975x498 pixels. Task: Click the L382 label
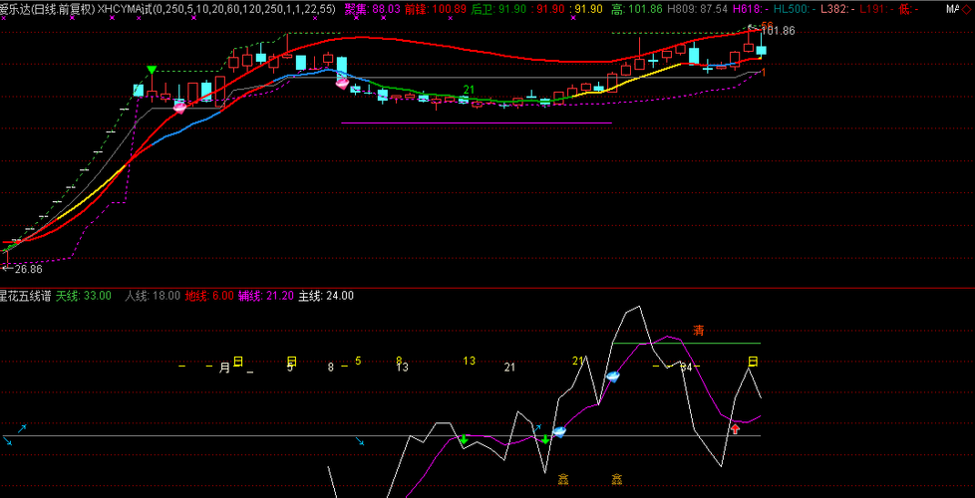tap(837, 9)
